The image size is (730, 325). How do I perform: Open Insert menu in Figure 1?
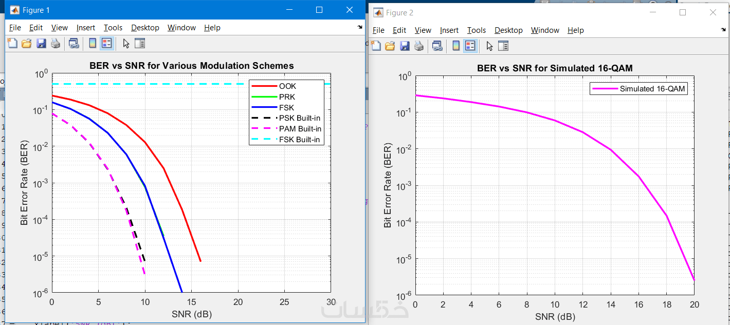86,28
